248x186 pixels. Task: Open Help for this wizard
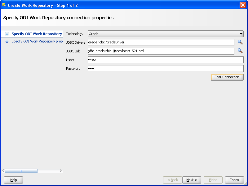pyautogui.click(x=14, y=180)
